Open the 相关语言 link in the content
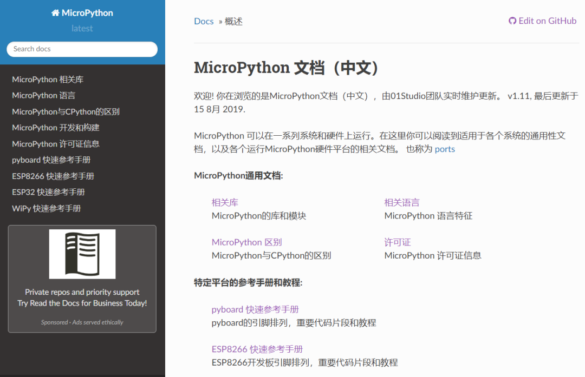Image resolution: width=585 pixels, height=377 pixels. 402,202
